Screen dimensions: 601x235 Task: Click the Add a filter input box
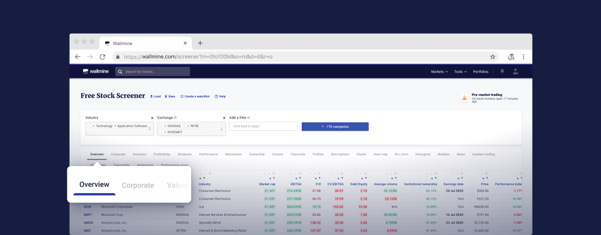(x=263, y=126)
